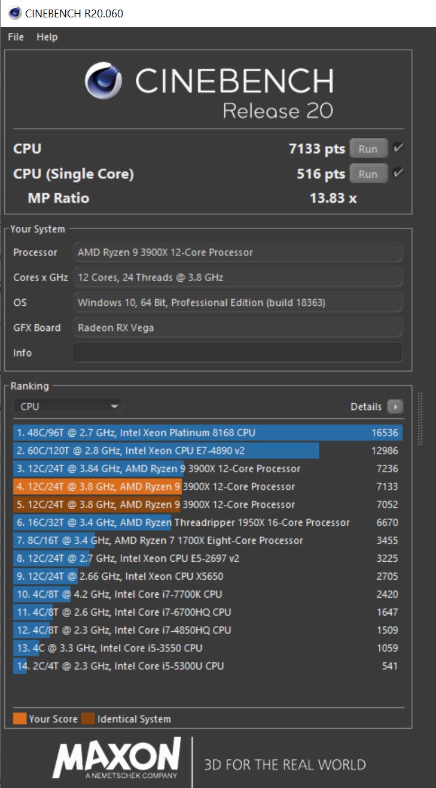The image size is (436, 788).
Task: Select Ryzen 9 3900X row scoring 7236
Action: [x=208, y=468]
